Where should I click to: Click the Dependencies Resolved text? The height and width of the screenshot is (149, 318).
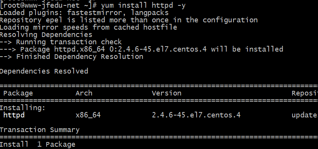[x=44, y=71]
